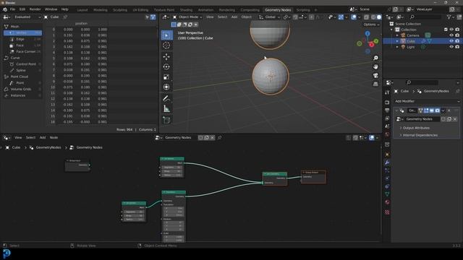Image resolution: width=463 pixels, height=260 pixels.
Task: Toggle the spreadsheet row filter funnel button
Action: tap(153, 17)
